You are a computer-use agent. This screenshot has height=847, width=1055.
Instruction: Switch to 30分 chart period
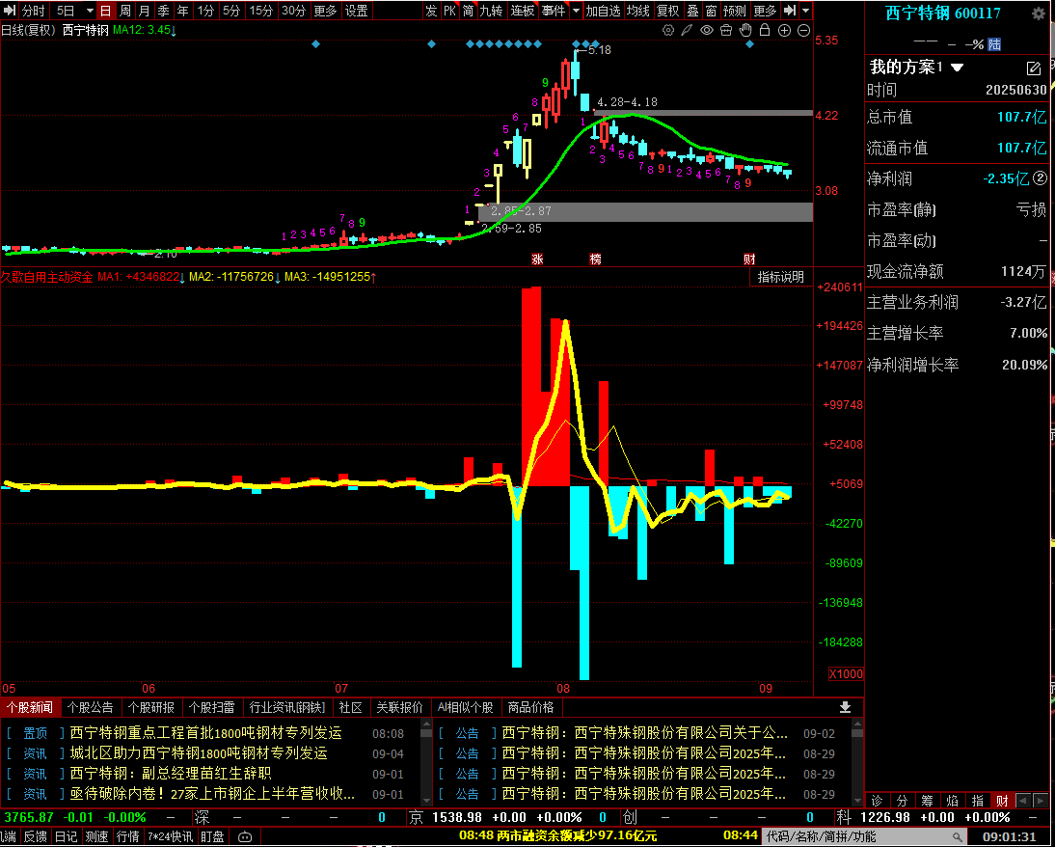click(293, 11)
